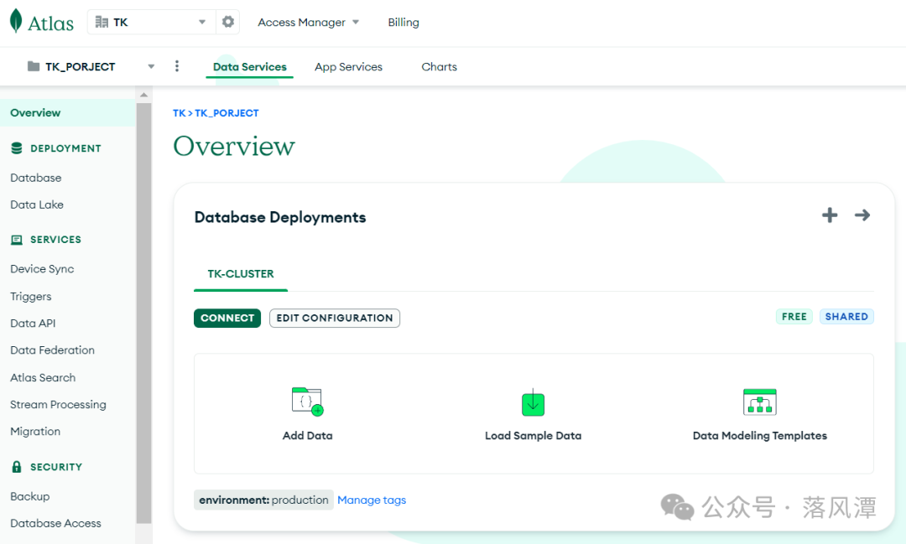Image resolution: width=906 pixels, height=544 pixels.
Task: Click the TK breadcrumb link
Action: [x=180, y=113]
